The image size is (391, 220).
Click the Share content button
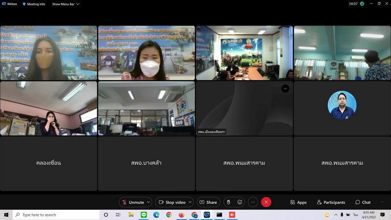point(208,202)
